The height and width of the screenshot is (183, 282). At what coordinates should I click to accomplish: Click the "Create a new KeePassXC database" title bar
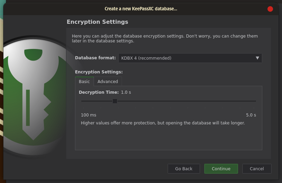pos(141,9)
